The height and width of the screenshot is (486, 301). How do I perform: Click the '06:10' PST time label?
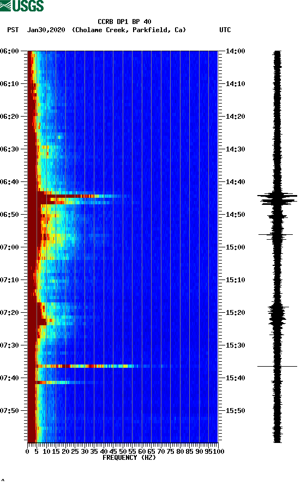[x=10, y=84]
